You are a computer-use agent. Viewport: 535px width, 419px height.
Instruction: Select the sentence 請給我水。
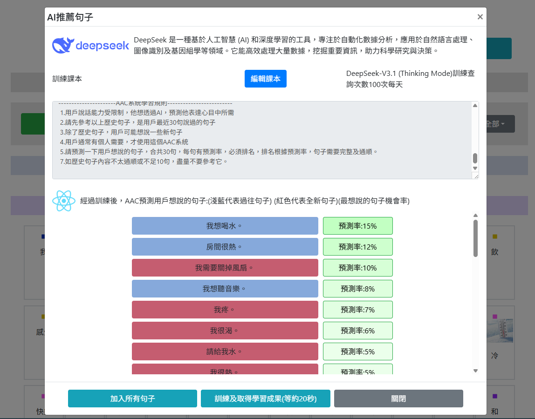(x=225, y=351)
